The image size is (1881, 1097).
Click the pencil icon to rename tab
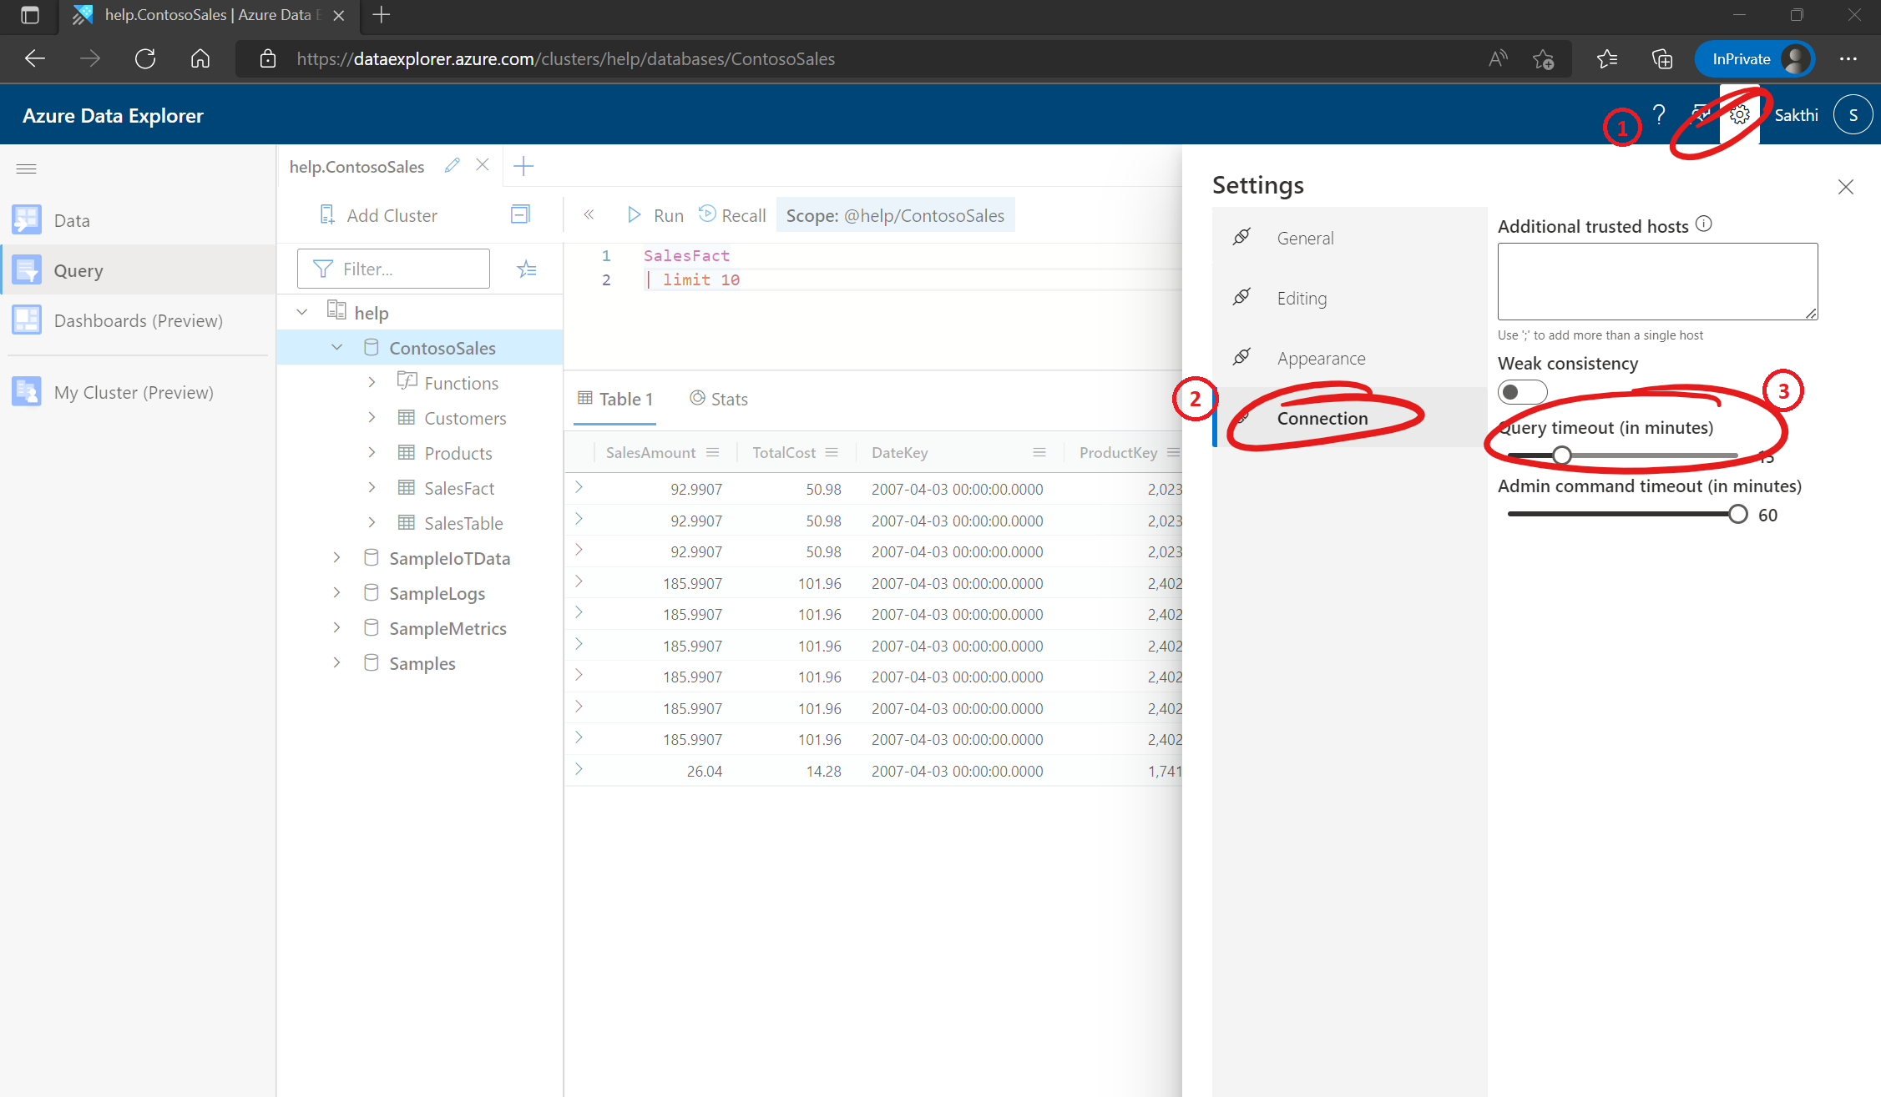pyautogui.click(x=453, y=166)
